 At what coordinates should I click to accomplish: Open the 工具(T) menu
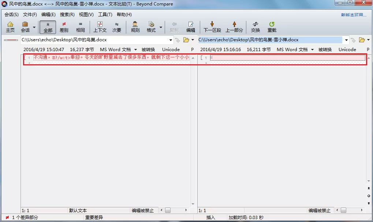105,15
